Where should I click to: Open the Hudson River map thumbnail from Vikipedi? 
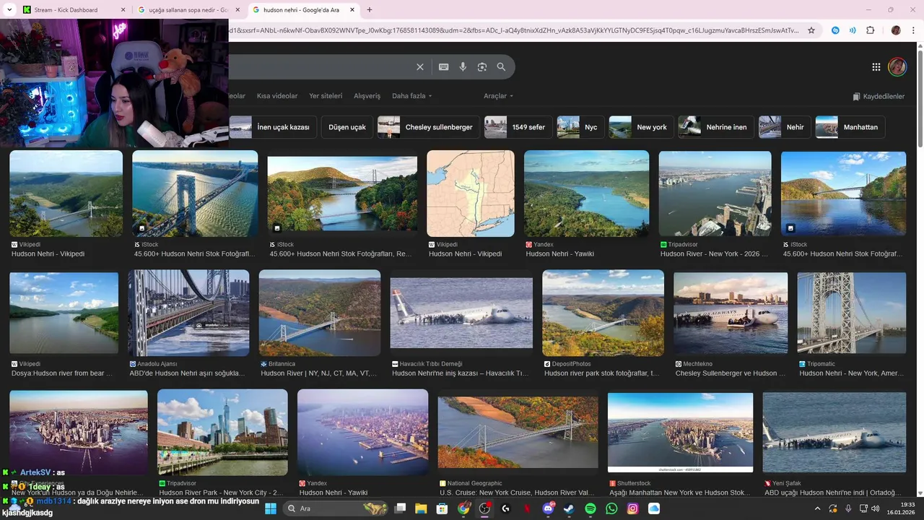(x=471, y=194)
